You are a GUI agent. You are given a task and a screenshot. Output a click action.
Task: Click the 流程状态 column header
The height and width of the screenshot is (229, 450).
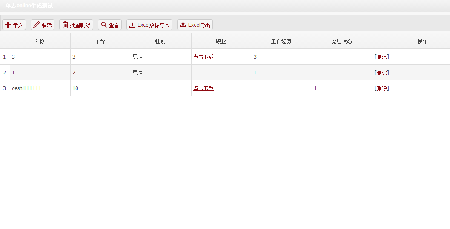[x=342, y=41]
